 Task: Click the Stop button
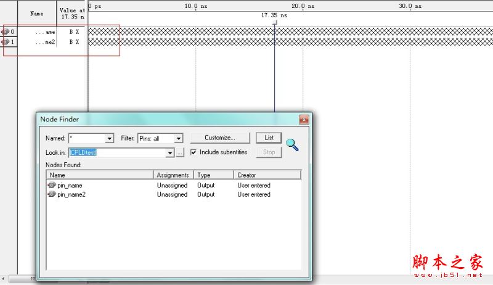point(269,152)
